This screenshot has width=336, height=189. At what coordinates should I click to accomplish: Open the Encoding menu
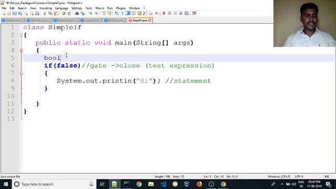46,8
